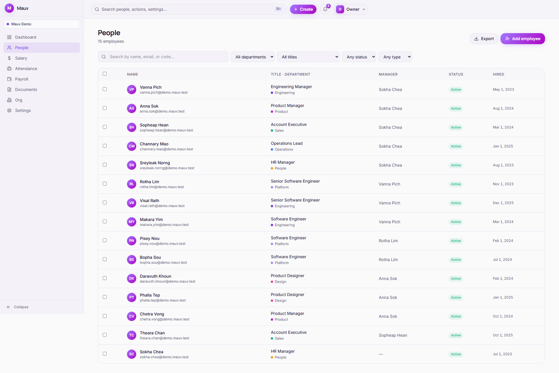Click the Mauv logo icon
Screen dimensions: 559x373
pyautogui.click(x=9, y=8)
